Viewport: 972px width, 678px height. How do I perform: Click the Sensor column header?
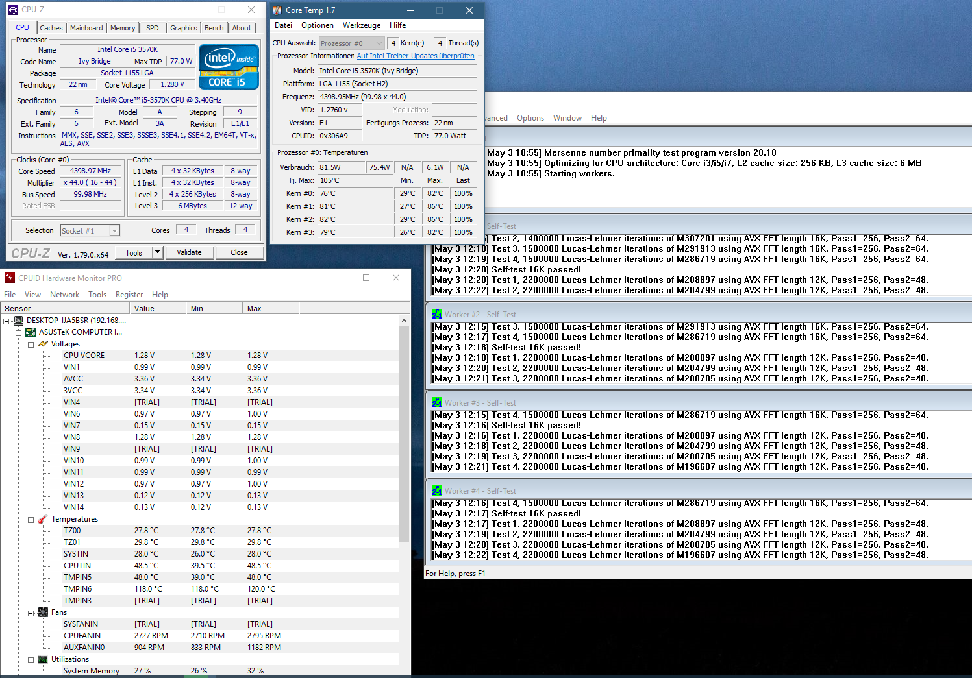(65, 309)
